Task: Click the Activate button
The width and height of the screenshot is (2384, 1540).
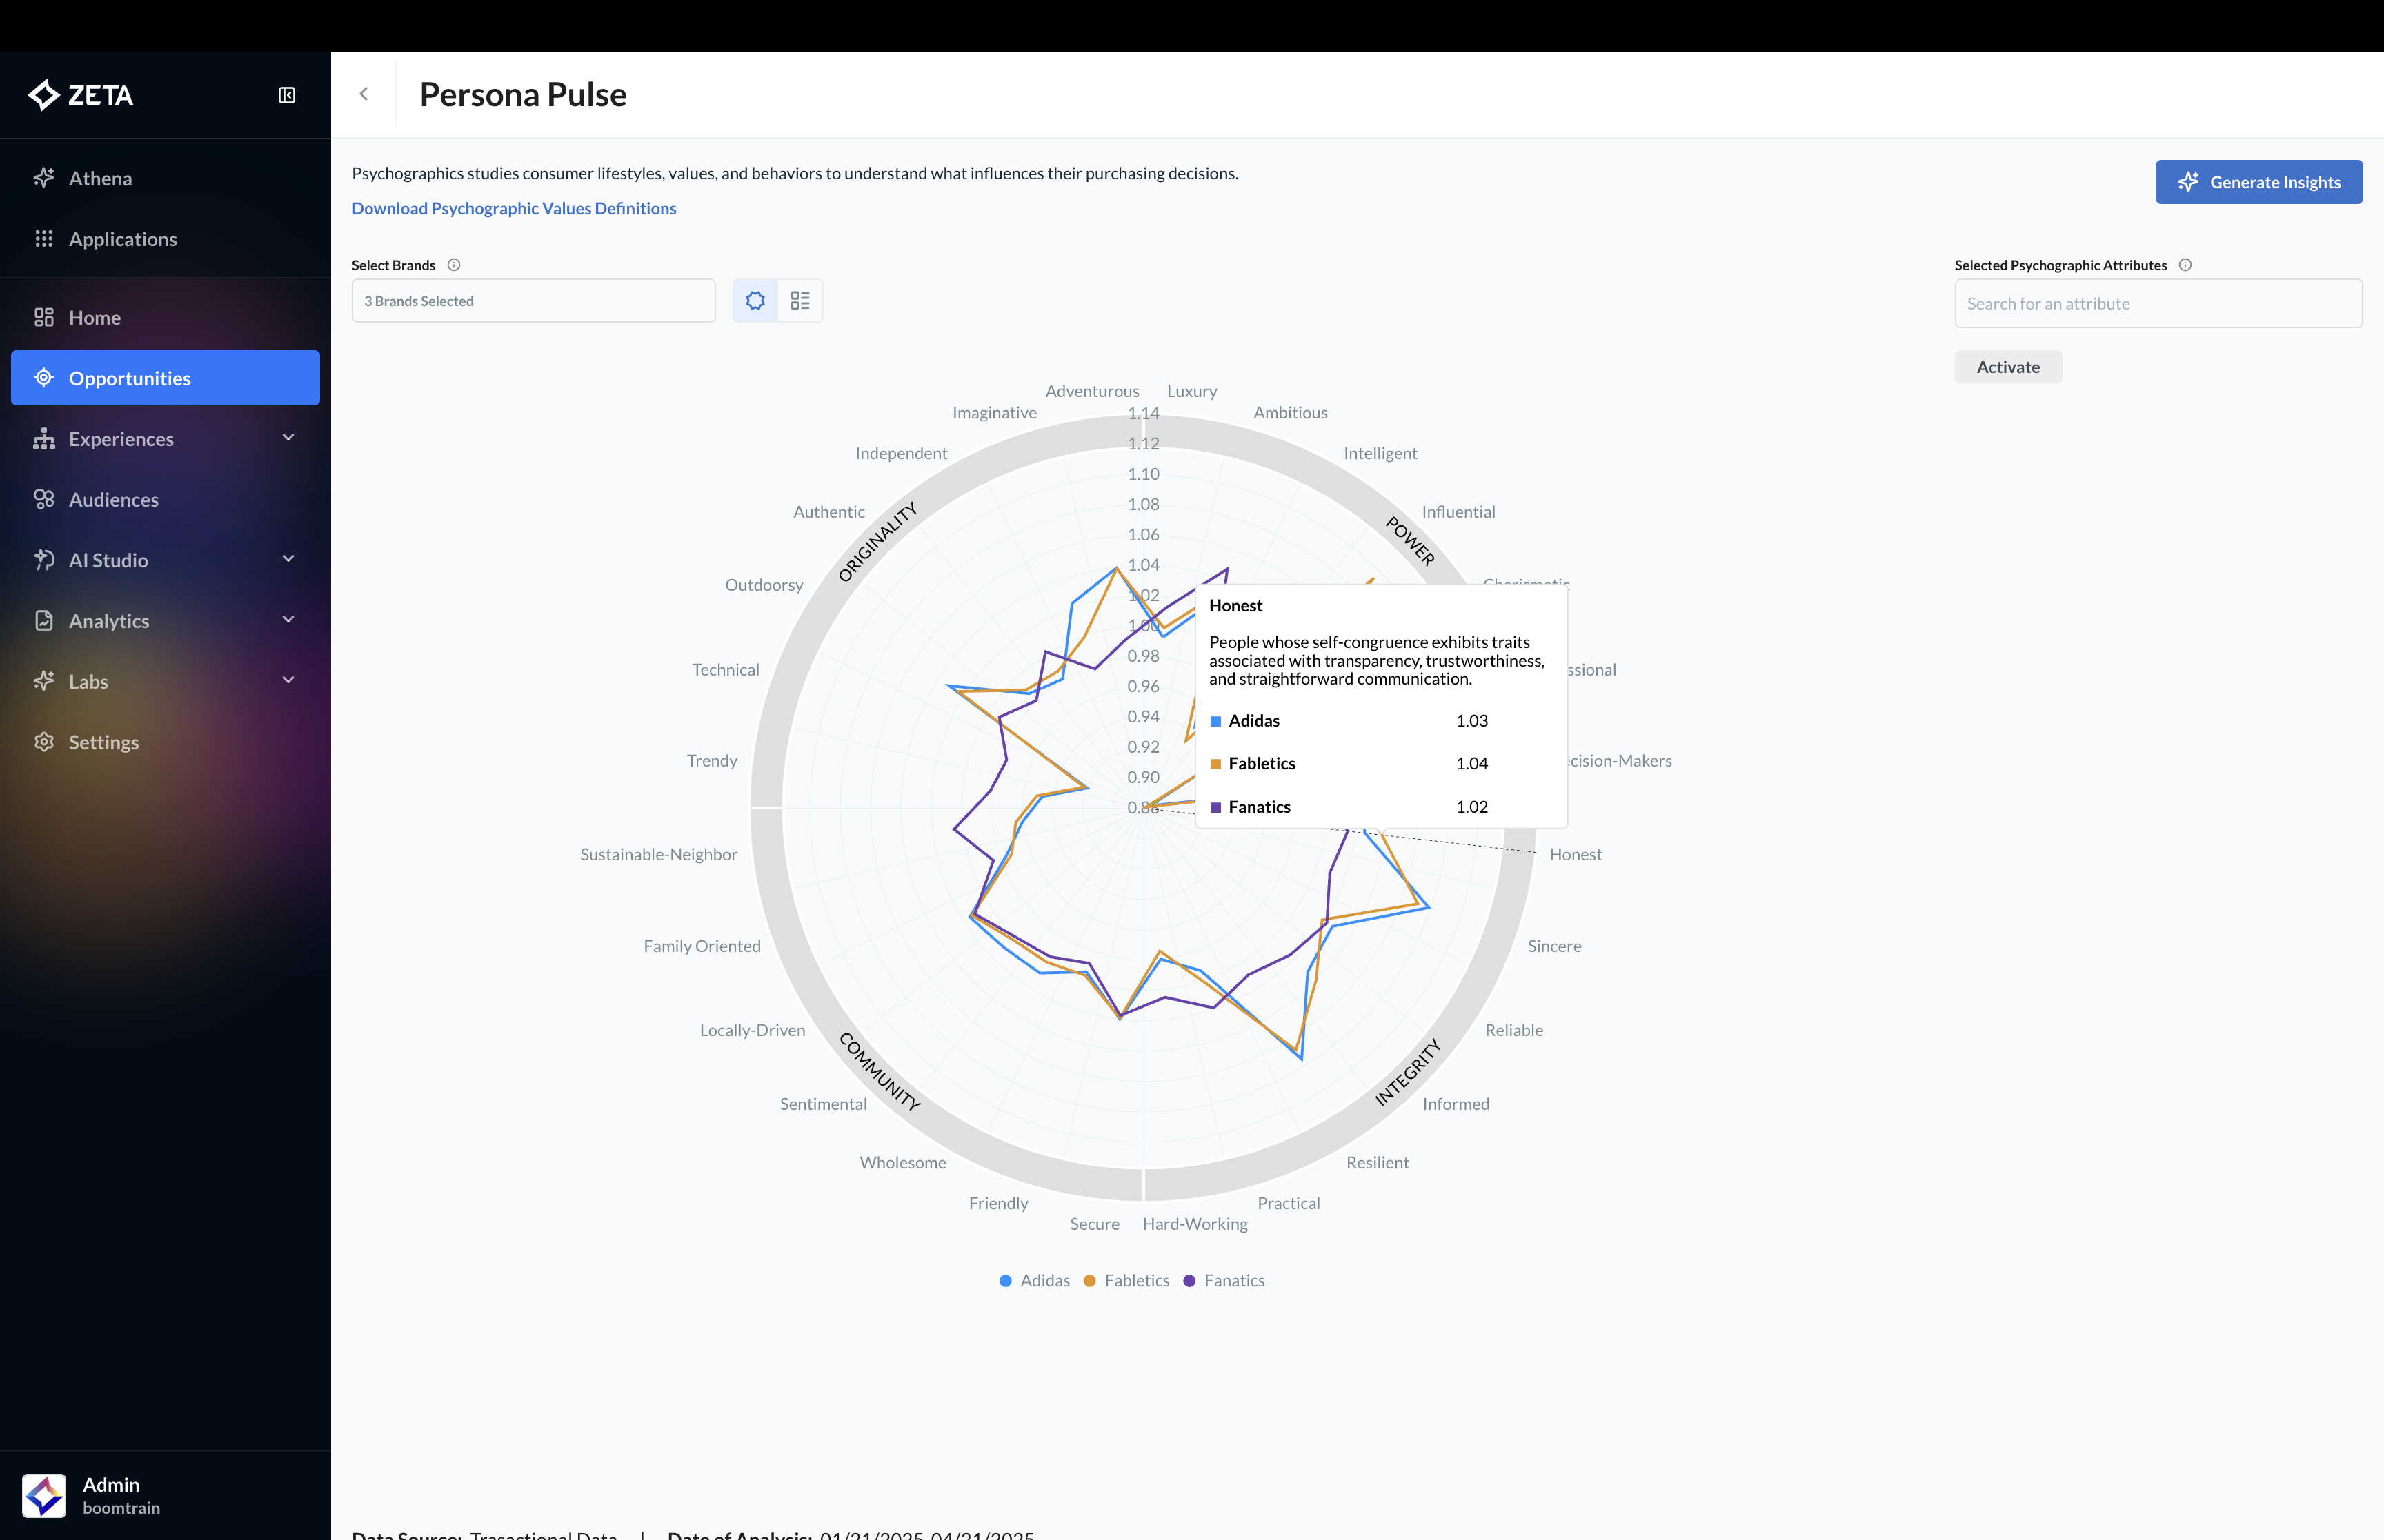Action: 2008,367
